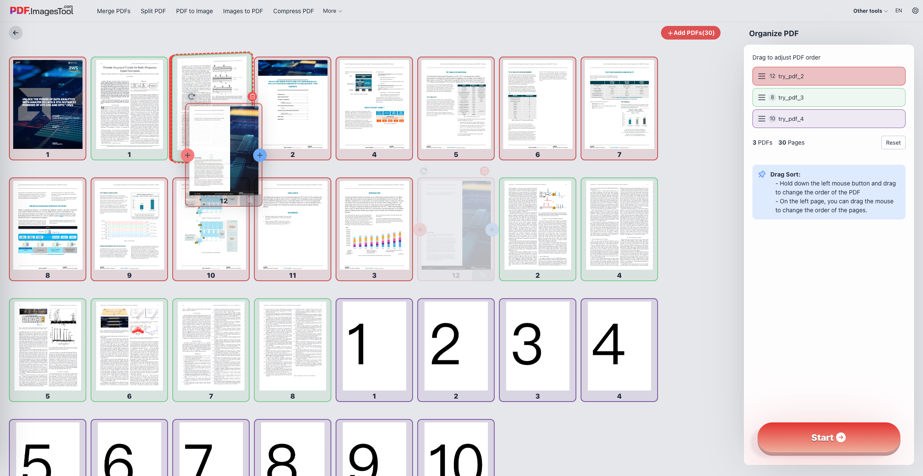Click the '30 Pages' summary text
The width and height of the screenshot is (923, 476).
pos(792,143)
